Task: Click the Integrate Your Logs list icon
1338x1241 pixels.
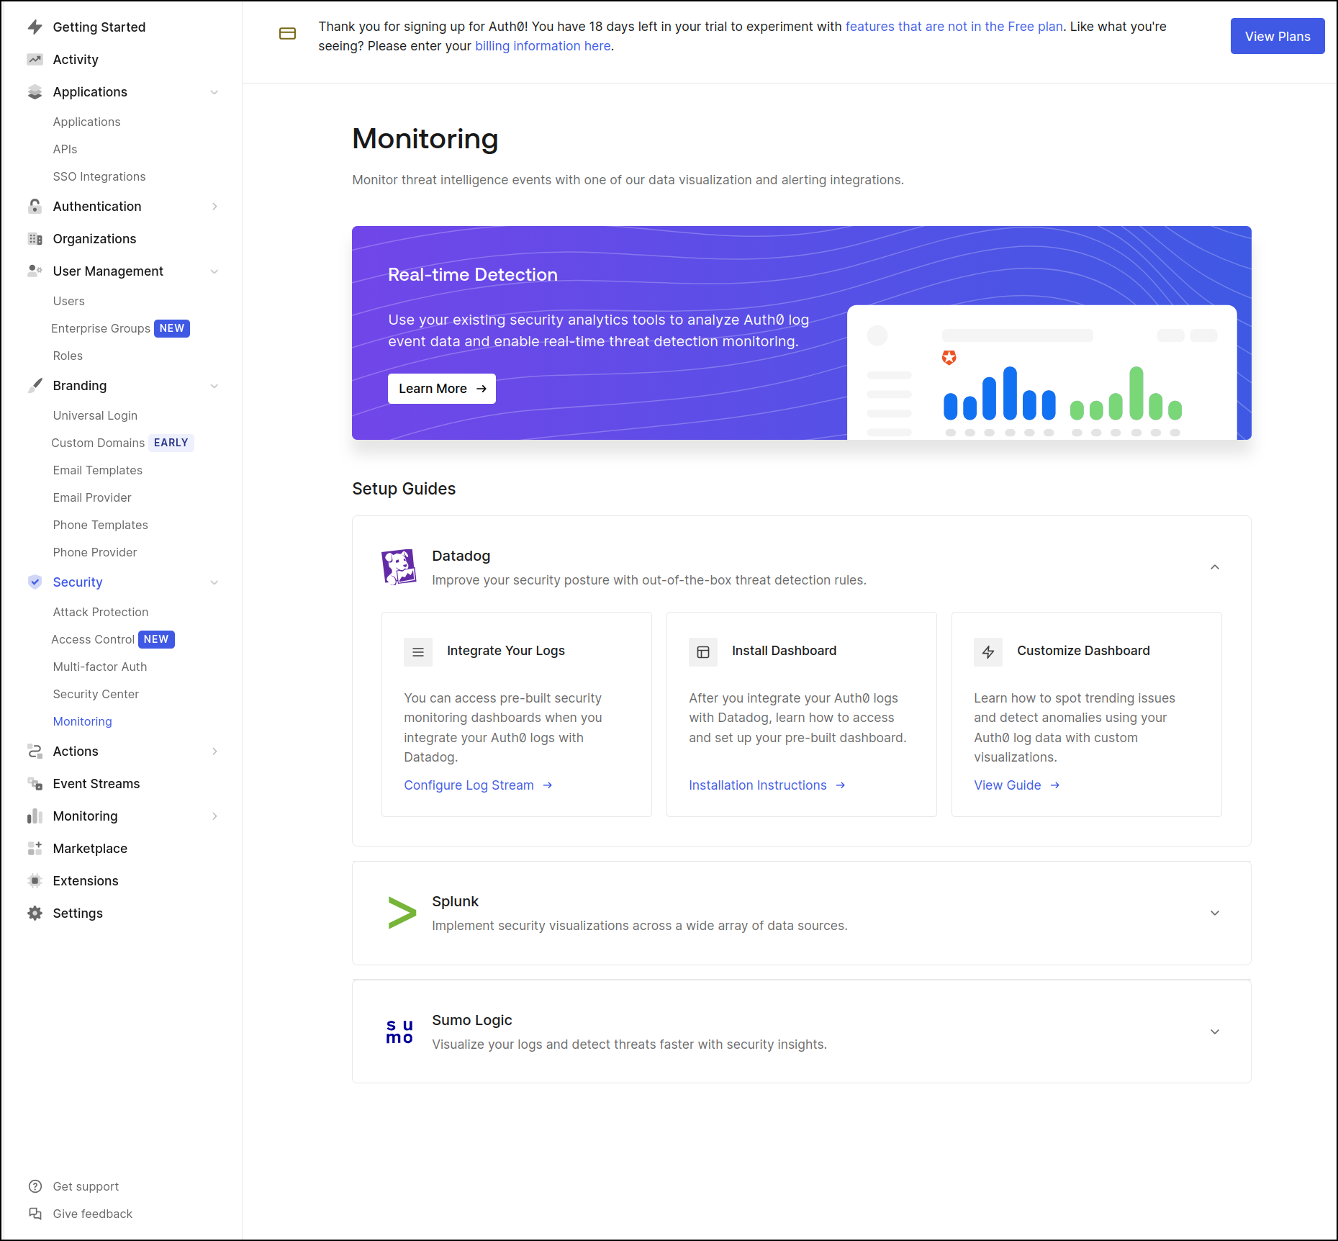Action: 418,652
